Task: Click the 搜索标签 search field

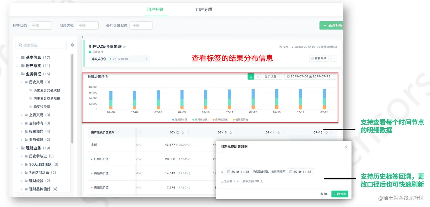Action: (41, 45)
